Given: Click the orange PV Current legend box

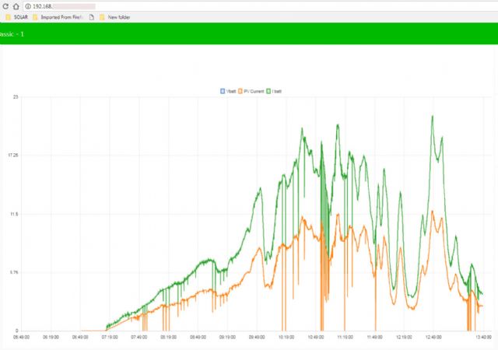Looking at the screenshot, I should [240, 91].
